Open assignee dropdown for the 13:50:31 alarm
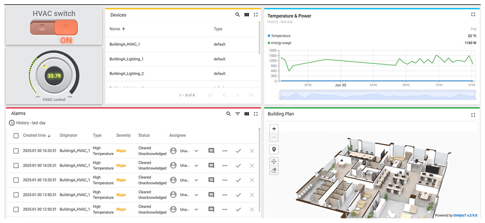The image size is (485, 223). pyautogui.click(x=196, y=195)
